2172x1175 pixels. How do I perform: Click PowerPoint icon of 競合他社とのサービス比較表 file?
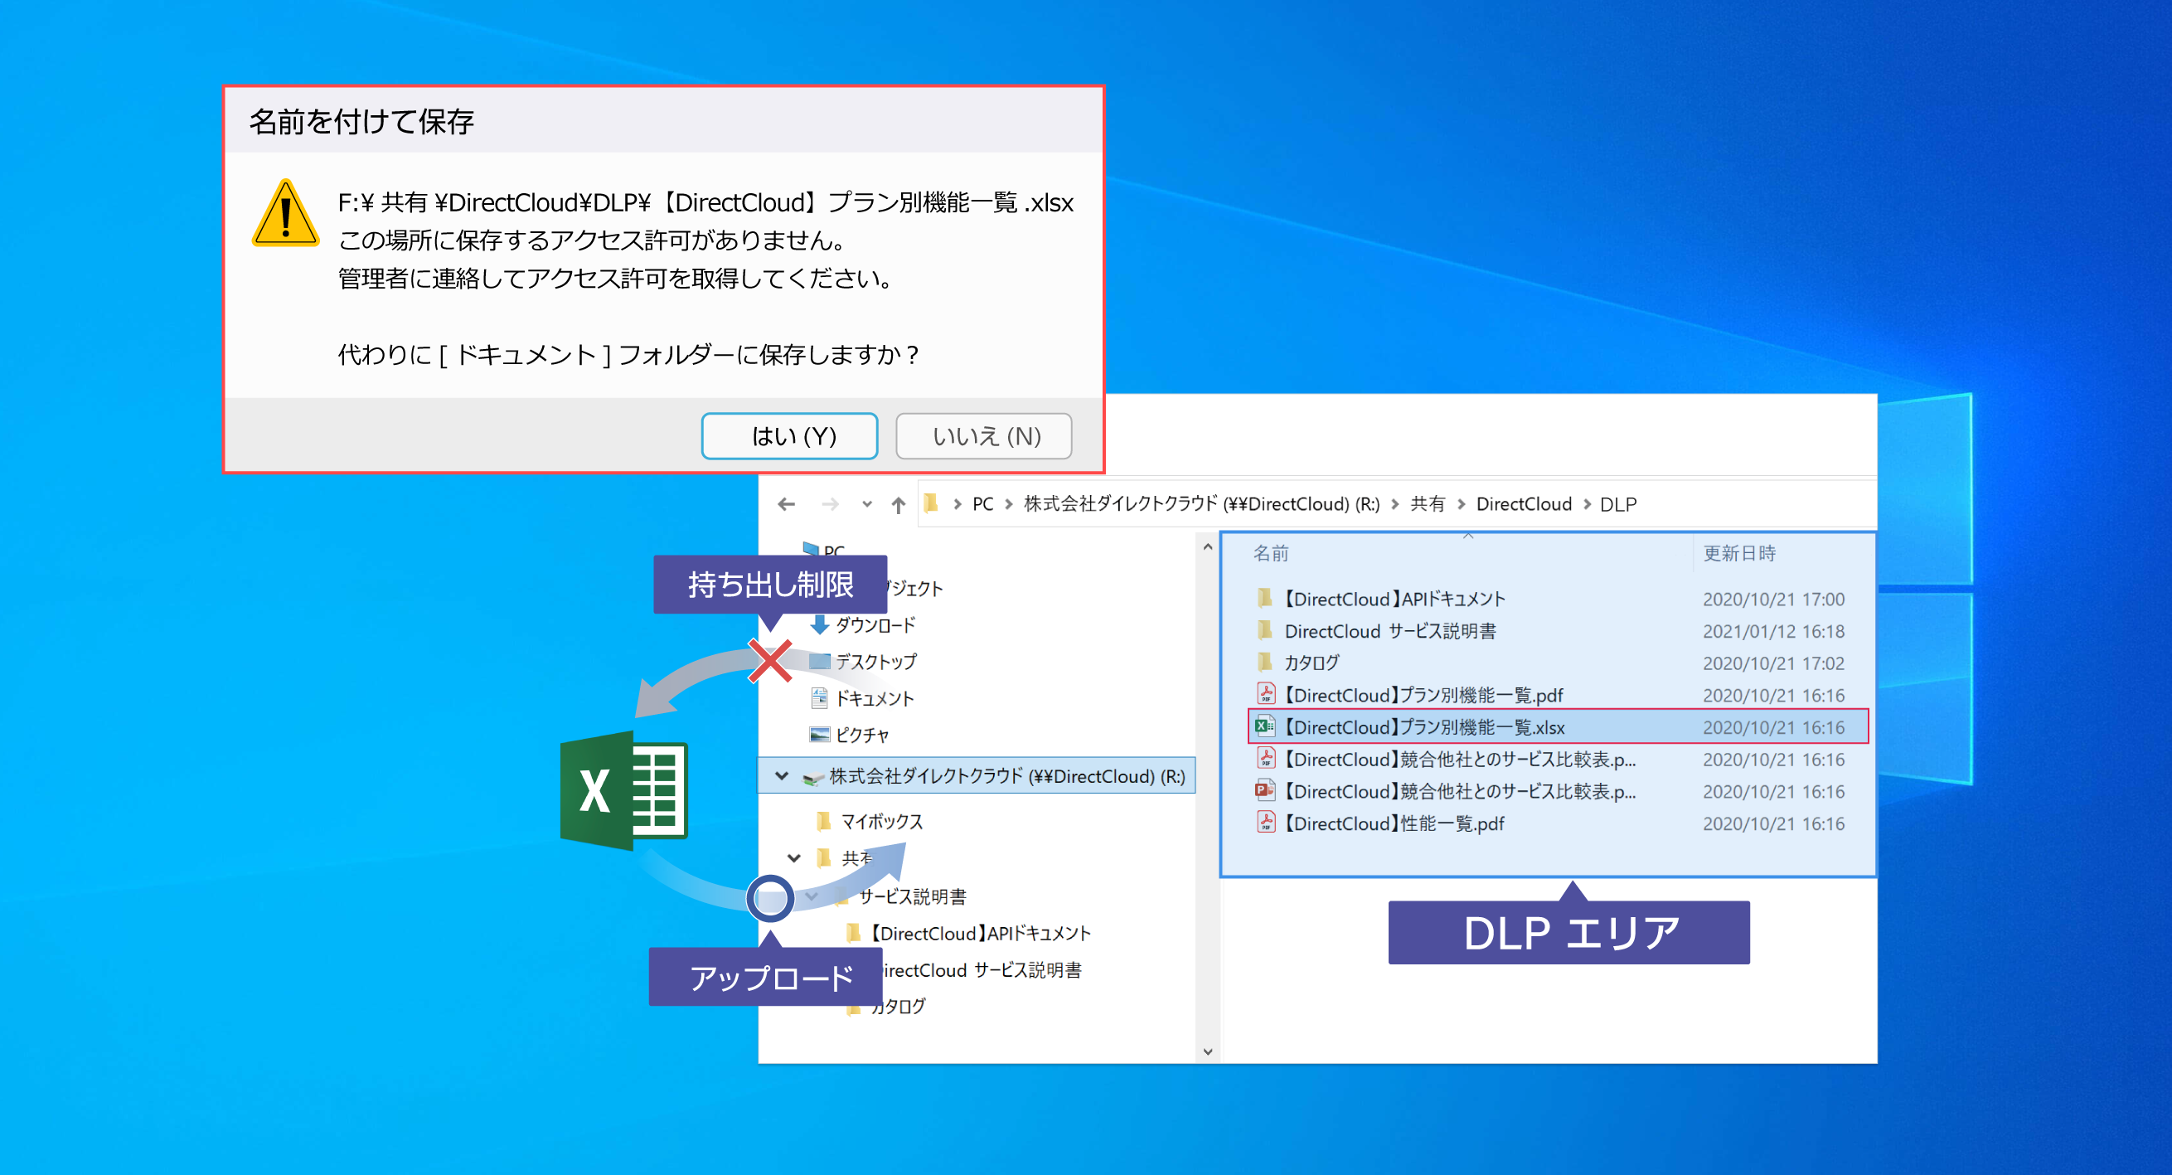coord(1265,790)
